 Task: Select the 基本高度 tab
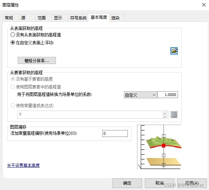click(99, 17)
